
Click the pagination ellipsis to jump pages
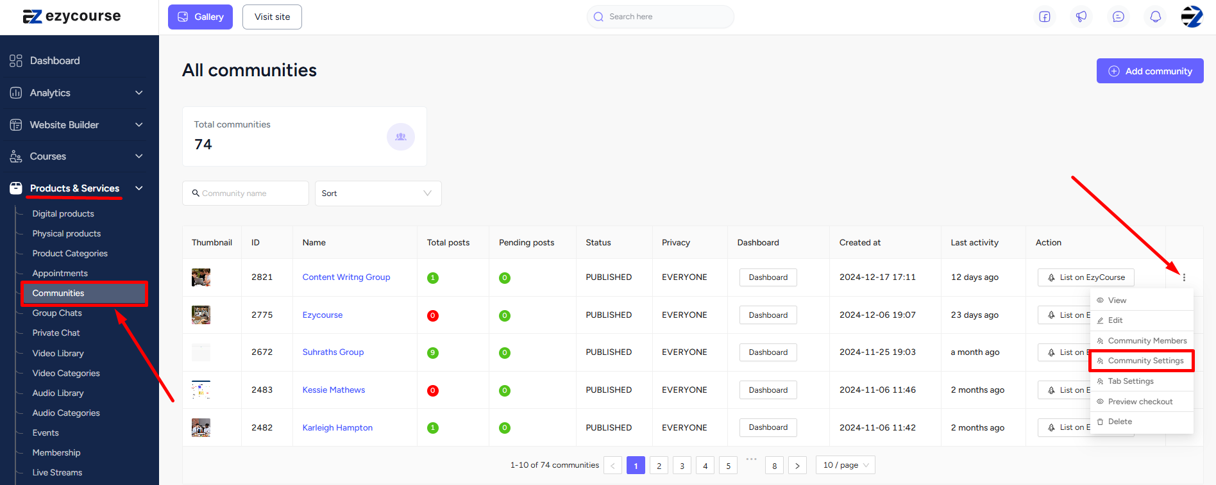pos(752,459)
